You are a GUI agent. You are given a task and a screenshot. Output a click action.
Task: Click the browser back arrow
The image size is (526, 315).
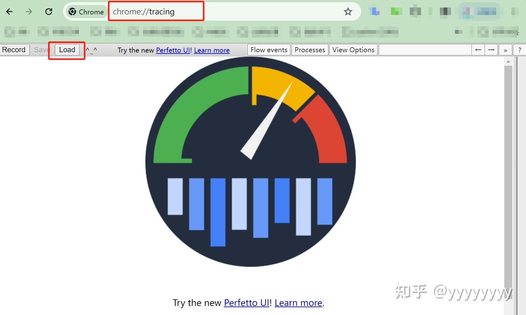pyautogui.click(x=9, y=12)
